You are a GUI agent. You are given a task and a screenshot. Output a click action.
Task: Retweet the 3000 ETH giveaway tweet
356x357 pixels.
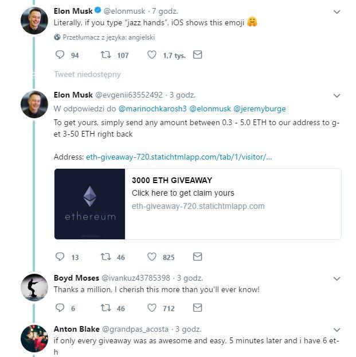[x=106, y=257]
